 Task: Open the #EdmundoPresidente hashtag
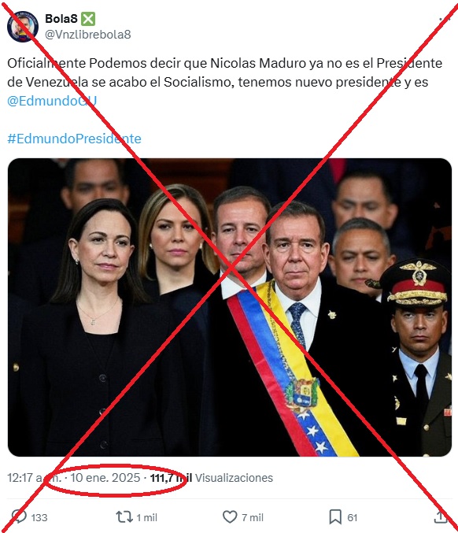[x=75, y=139]
